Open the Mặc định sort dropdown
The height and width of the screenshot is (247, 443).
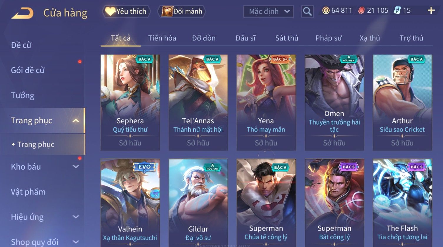pyautogui.click(x=268, y=11)
